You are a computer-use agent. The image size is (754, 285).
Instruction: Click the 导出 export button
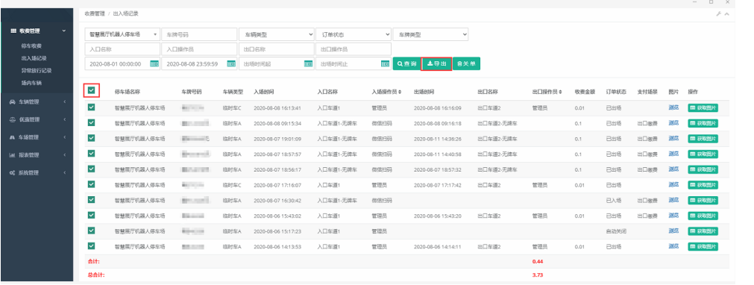(x=436, y=63)
